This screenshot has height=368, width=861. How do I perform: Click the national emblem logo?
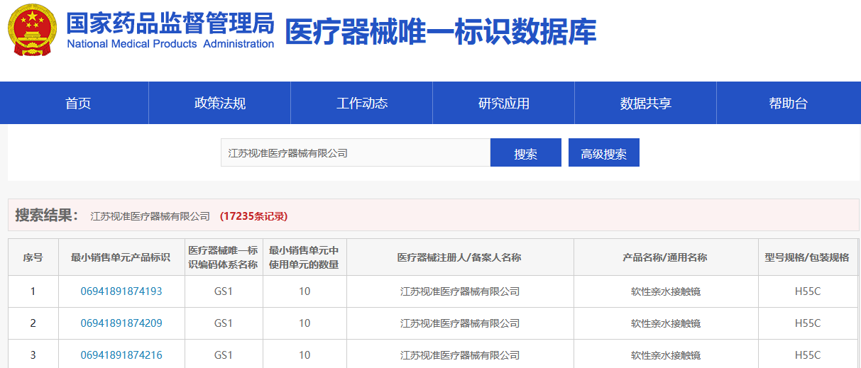tap(33, 30)
